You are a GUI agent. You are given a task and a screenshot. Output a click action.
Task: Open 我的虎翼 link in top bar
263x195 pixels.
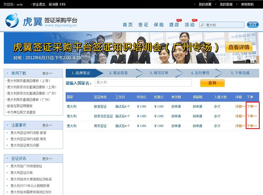point(205,4)
